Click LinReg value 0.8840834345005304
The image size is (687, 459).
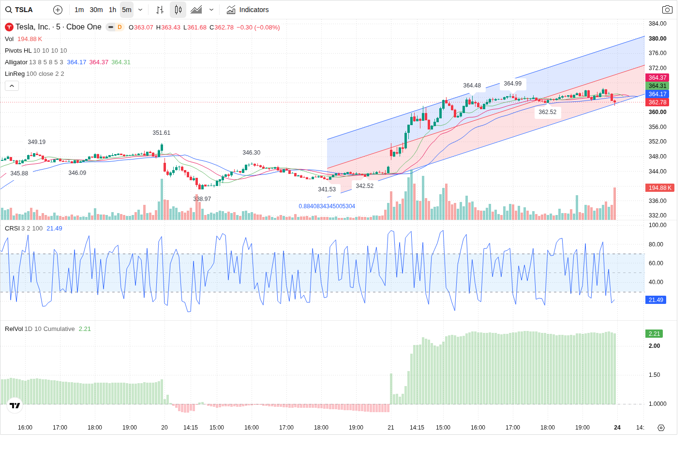pyautogui.click(x=327, y=206)
